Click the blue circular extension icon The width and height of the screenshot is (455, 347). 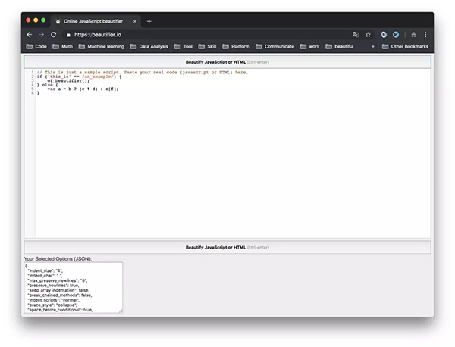pos(396,35)
